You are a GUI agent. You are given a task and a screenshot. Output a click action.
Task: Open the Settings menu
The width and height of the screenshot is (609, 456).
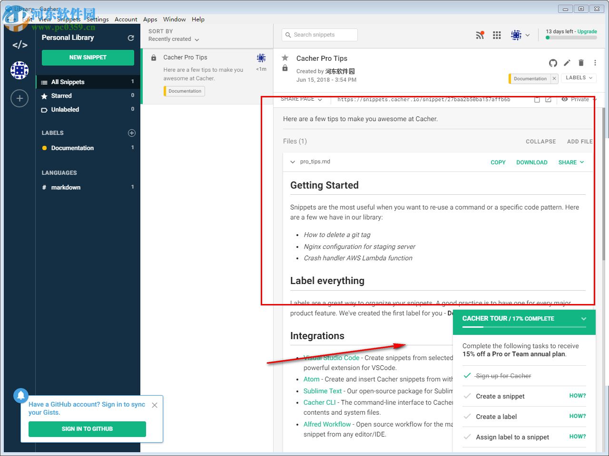98,19
